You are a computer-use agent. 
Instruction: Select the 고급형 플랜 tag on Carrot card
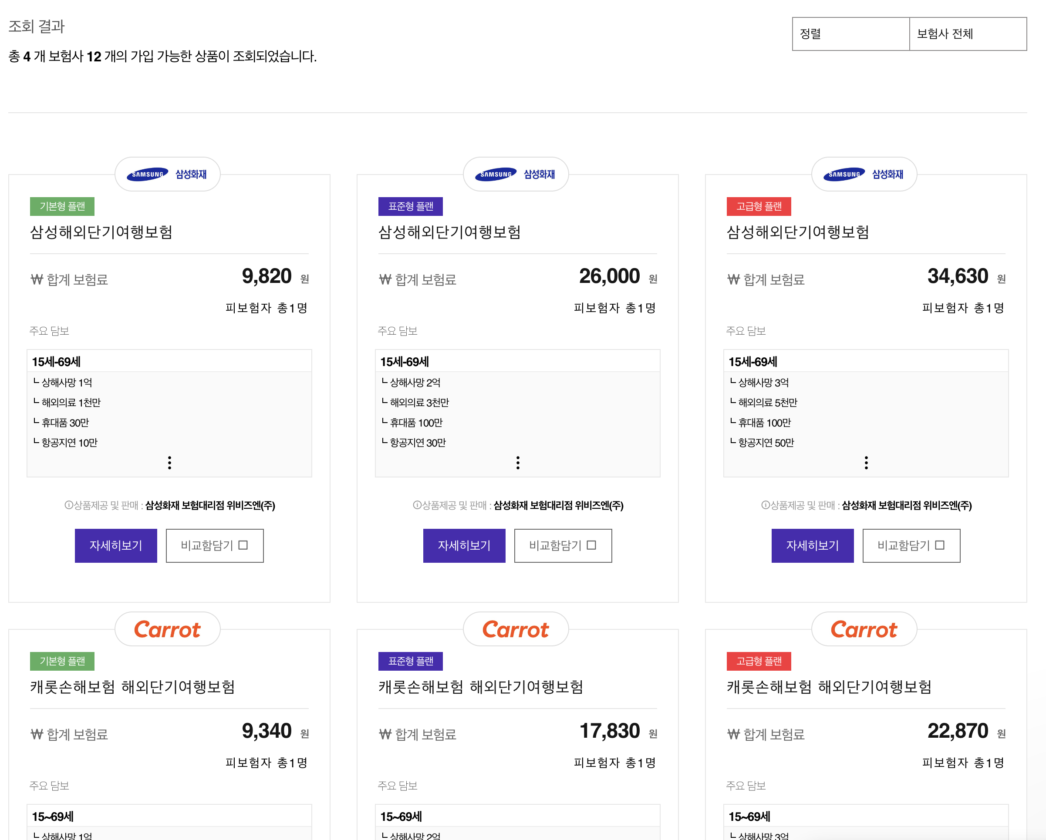tap(759, 661)
